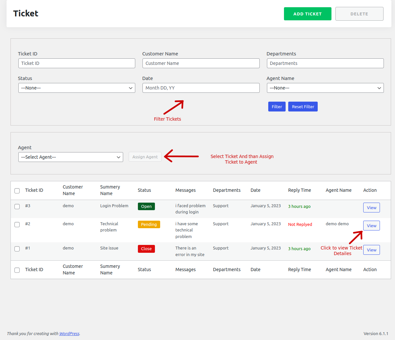
Task: Open the WordPress footer link
Action: (69, 333)
